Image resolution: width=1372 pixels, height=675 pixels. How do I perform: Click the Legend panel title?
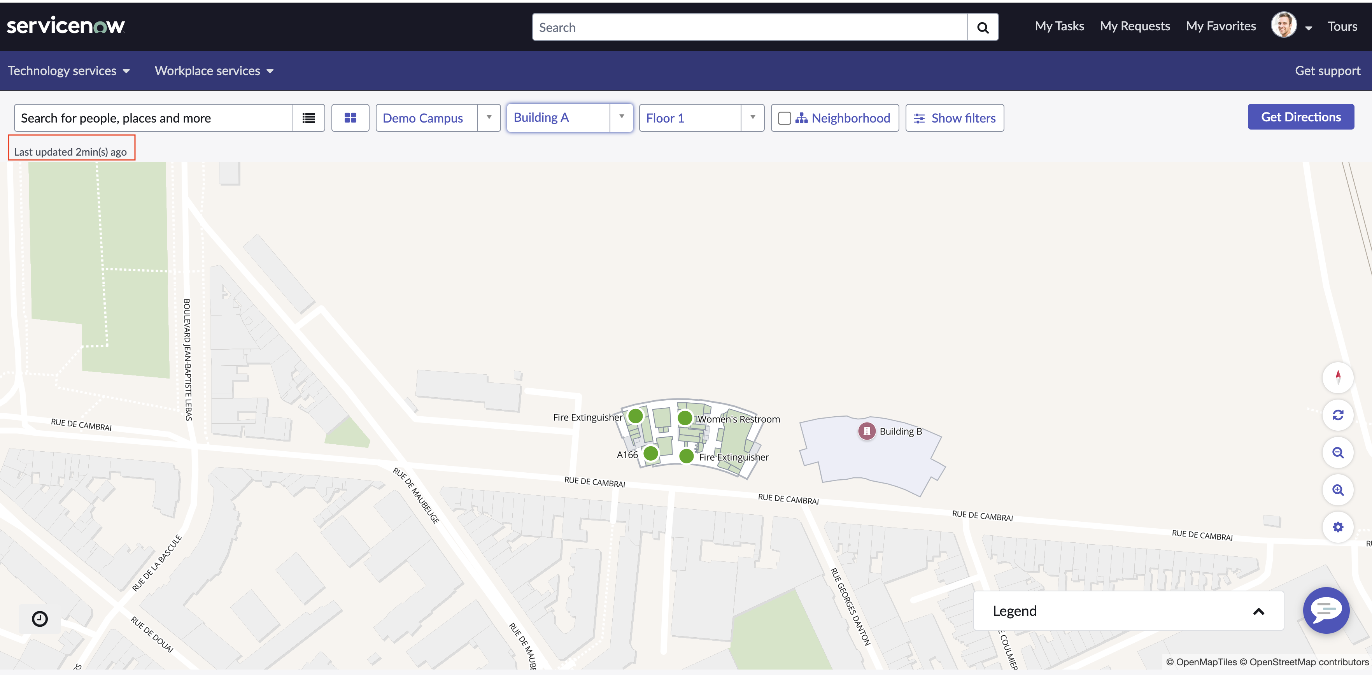point(1014,611)
